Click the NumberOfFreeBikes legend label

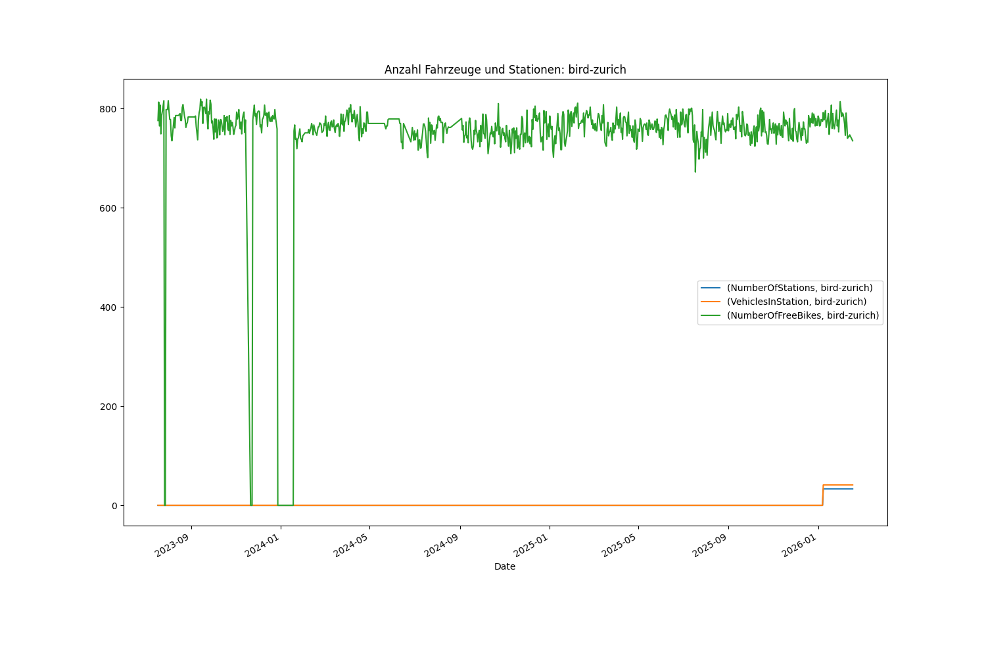coord(803,315)
